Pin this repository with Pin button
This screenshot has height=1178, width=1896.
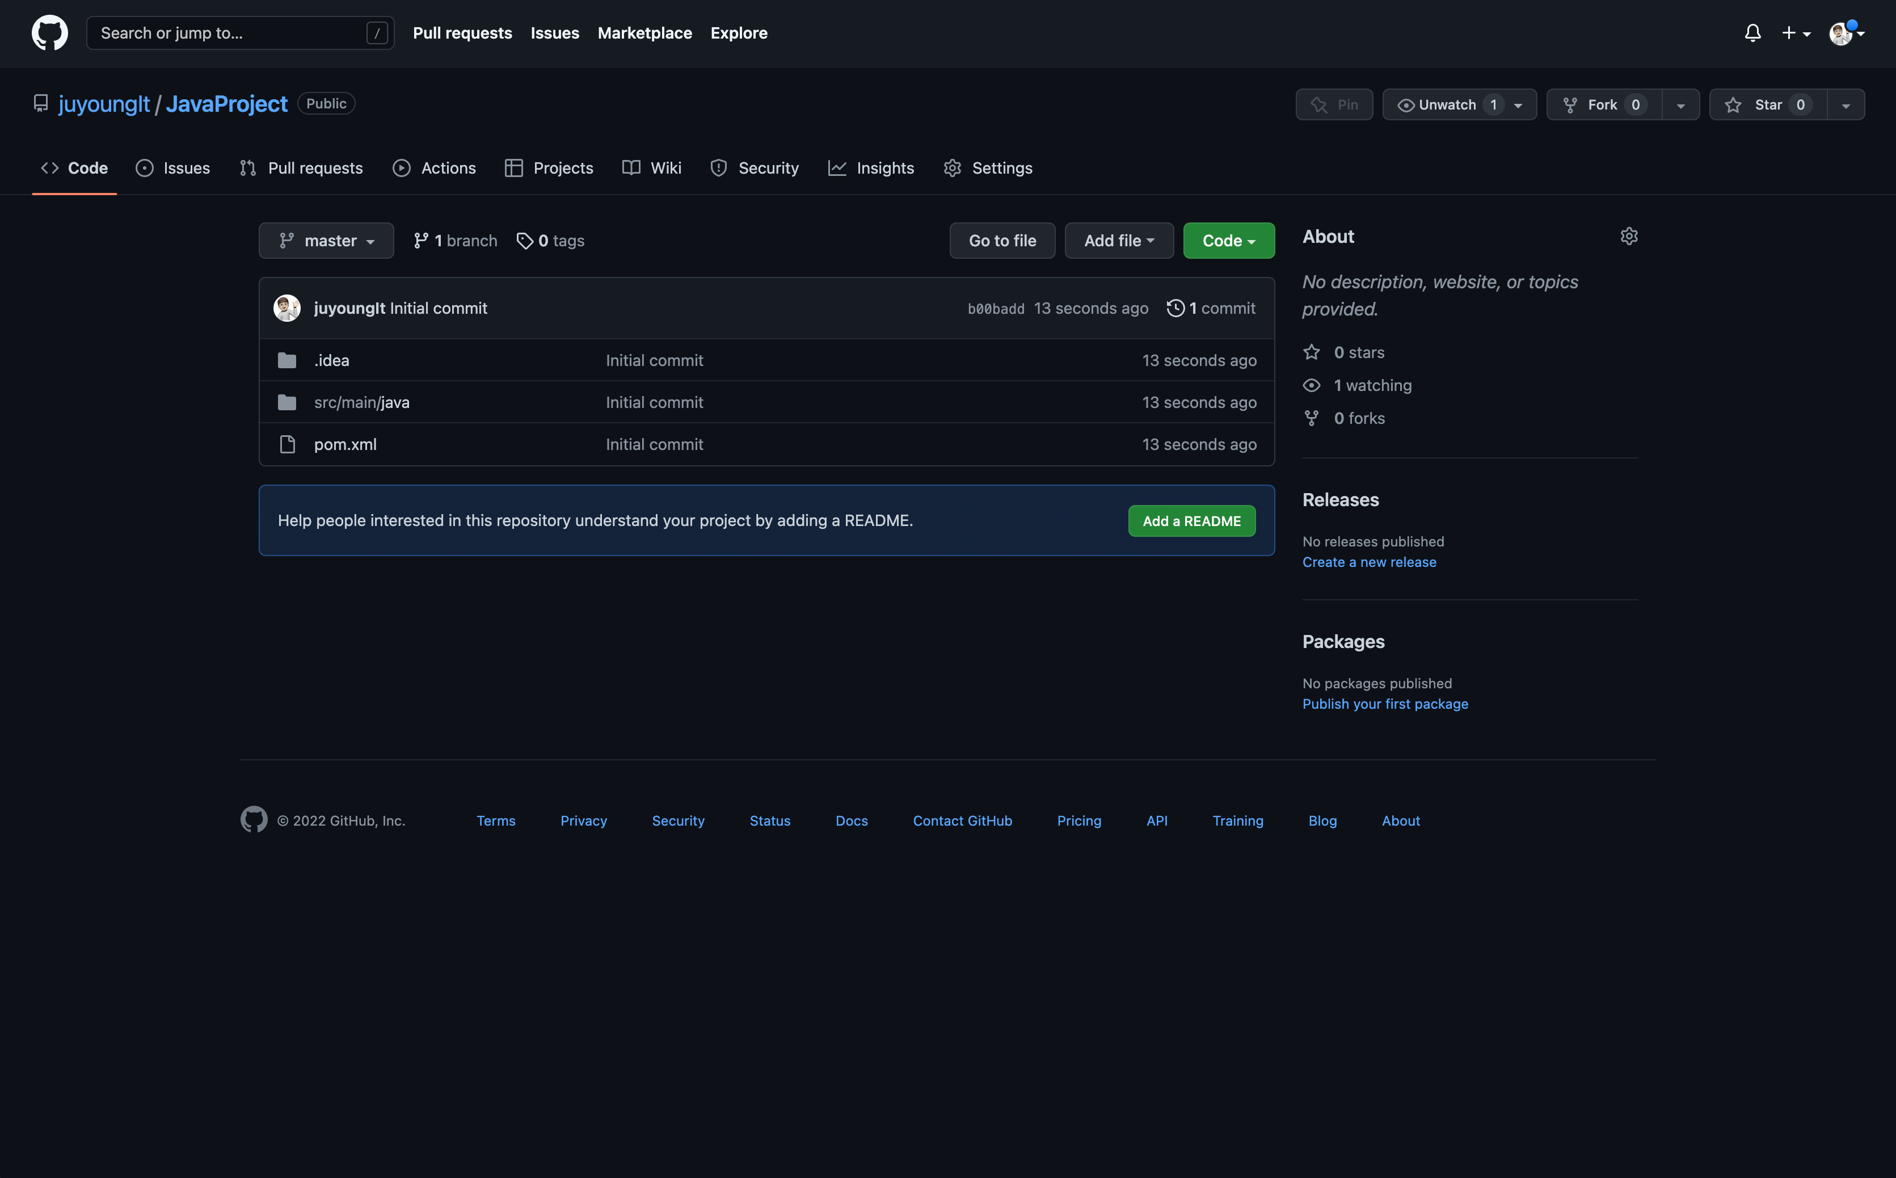[x=1334, y=104]
